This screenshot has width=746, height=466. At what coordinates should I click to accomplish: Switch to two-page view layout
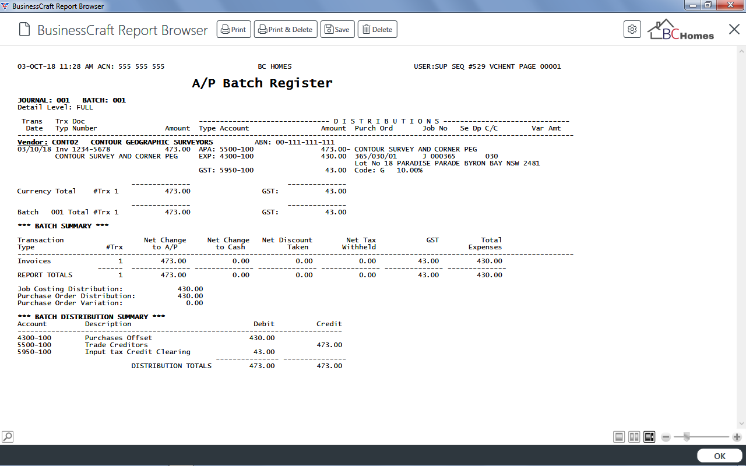click(x=634, y=437)
